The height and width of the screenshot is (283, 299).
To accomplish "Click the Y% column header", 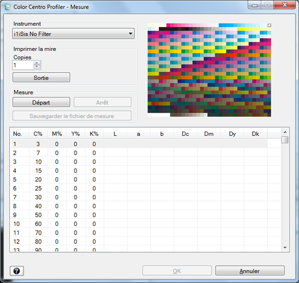I will [x=76, y=133].
